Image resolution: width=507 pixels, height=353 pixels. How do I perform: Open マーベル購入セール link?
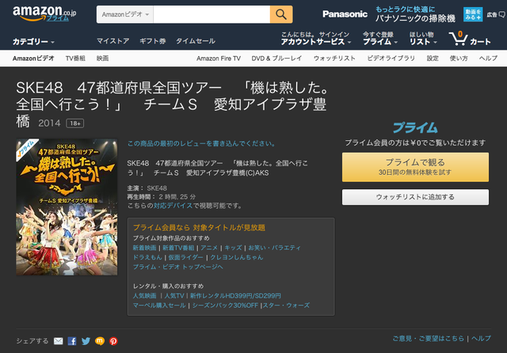point(159,306)
